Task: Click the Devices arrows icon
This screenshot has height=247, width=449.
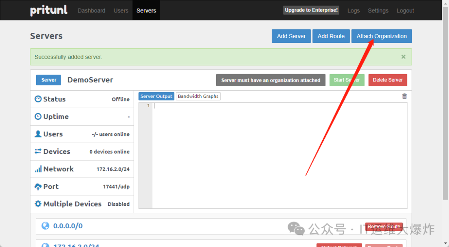Action: 38,151
